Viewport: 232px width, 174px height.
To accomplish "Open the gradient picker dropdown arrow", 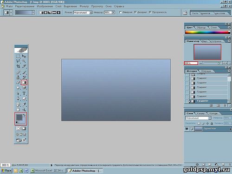I will click(33, 13).
